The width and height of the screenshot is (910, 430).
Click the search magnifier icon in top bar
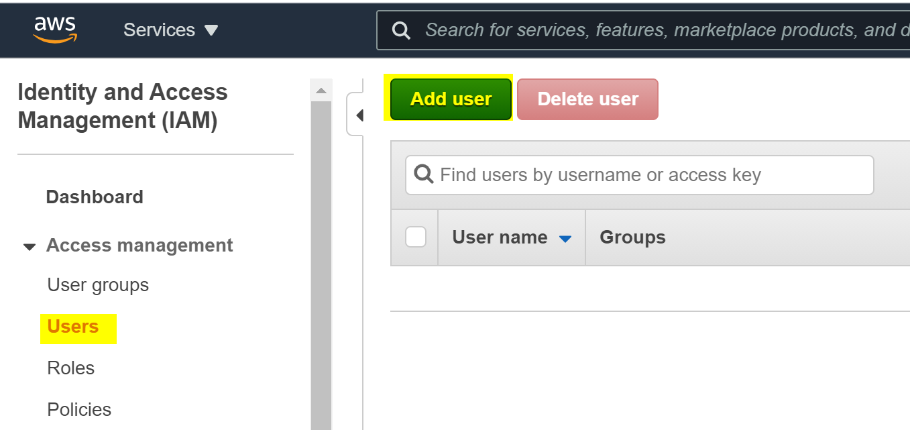[x=401, y=30]
